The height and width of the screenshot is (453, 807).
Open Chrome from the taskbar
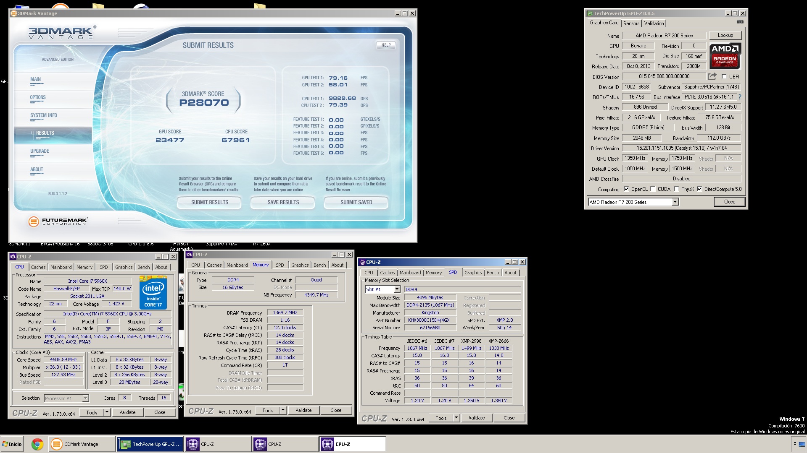click(37, 444)
